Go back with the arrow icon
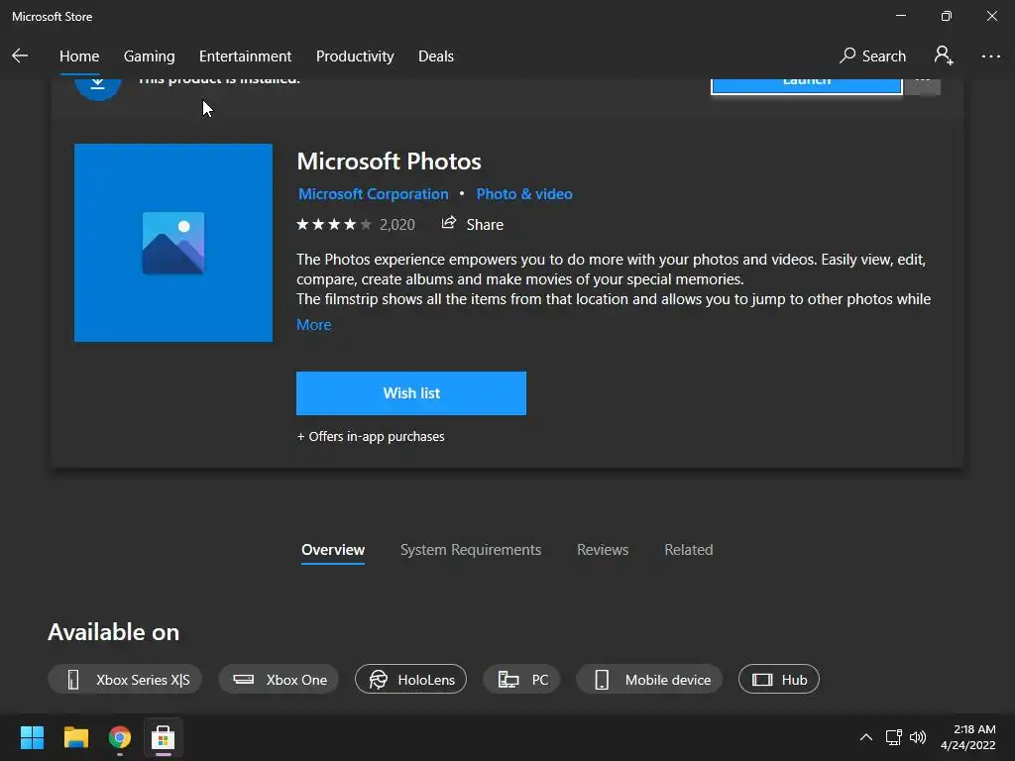The image size is (1015, 761). 20,55
